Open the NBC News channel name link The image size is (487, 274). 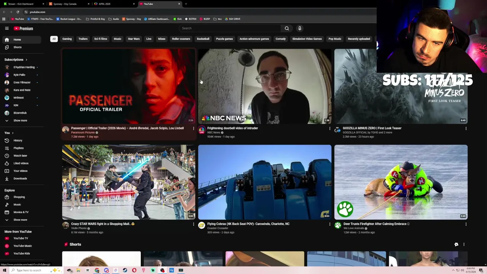pyautogui.click(x=213, y=132)
